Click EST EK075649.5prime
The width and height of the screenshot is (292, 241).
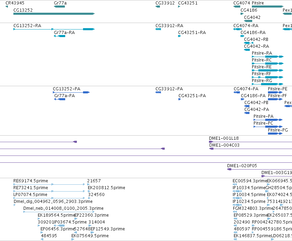[73, 240]
